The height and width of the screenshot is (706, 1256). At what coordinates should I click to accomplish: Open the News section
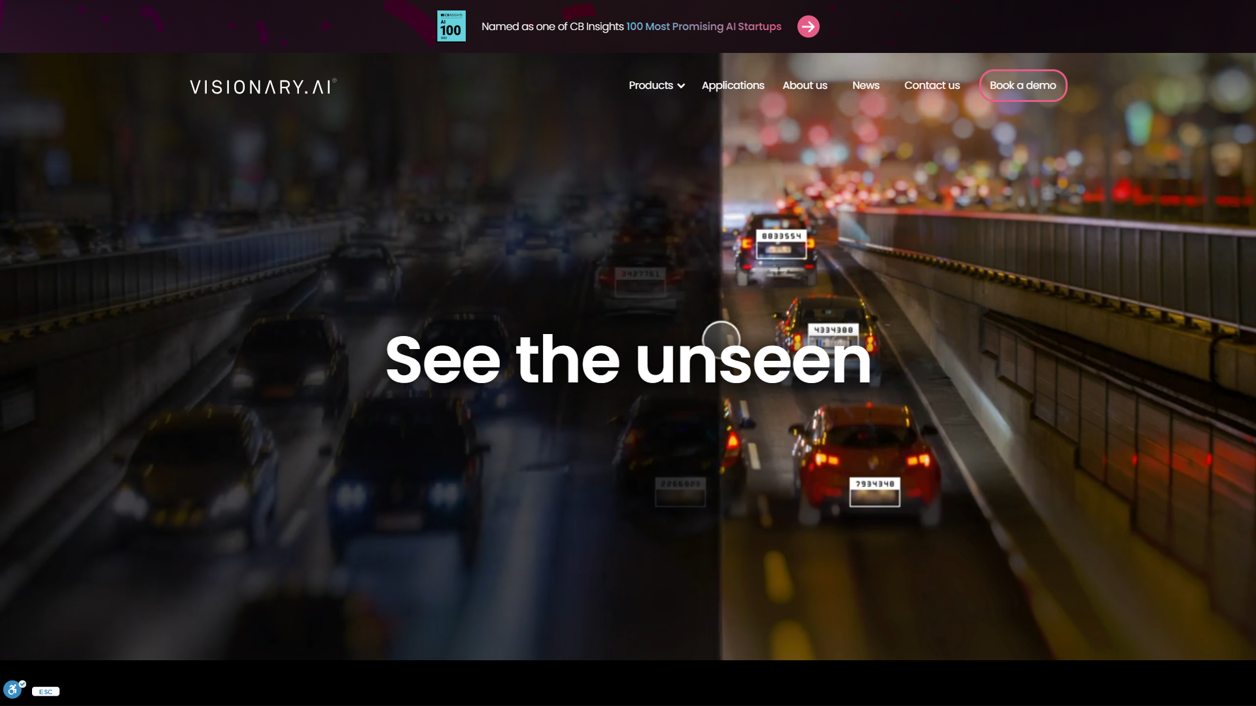[x=865, y=86]
